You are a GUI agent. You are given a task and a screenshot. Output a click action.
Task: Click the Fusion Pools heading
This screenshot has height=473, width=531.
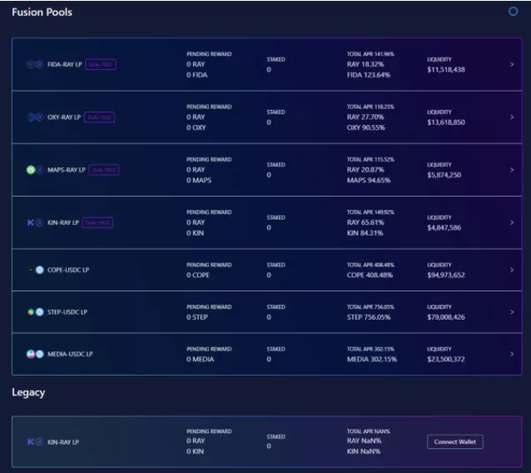click(42, 12)
